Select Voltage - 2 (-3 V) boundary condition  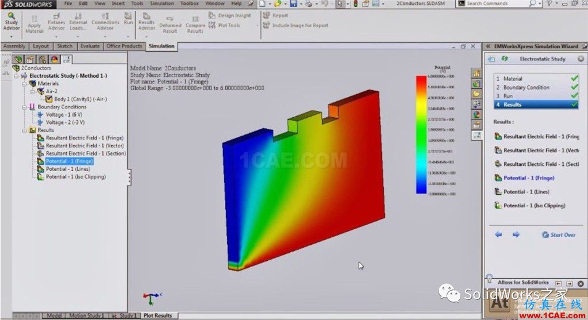click(61, 122)
